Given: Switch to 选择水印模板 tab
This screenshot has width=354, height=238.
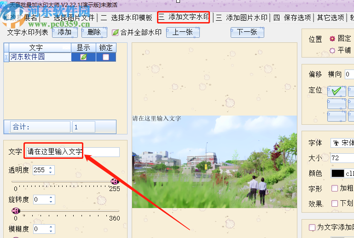Looking at the screenshot, I should [x=127, y=17].
